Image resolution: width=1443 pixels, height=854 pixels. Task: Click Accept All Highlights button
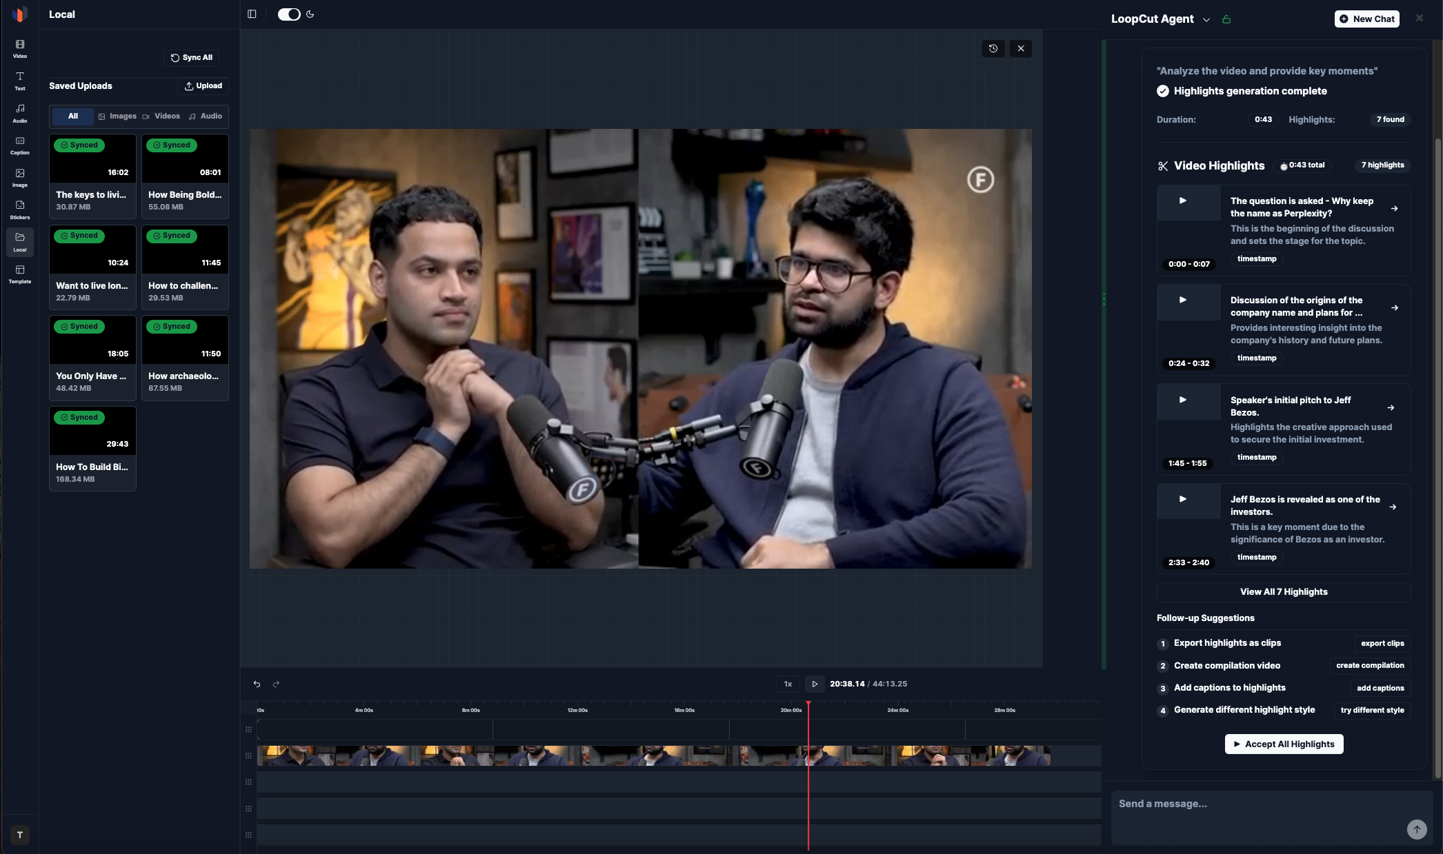pyautogui.click(x=1284, y=744)
